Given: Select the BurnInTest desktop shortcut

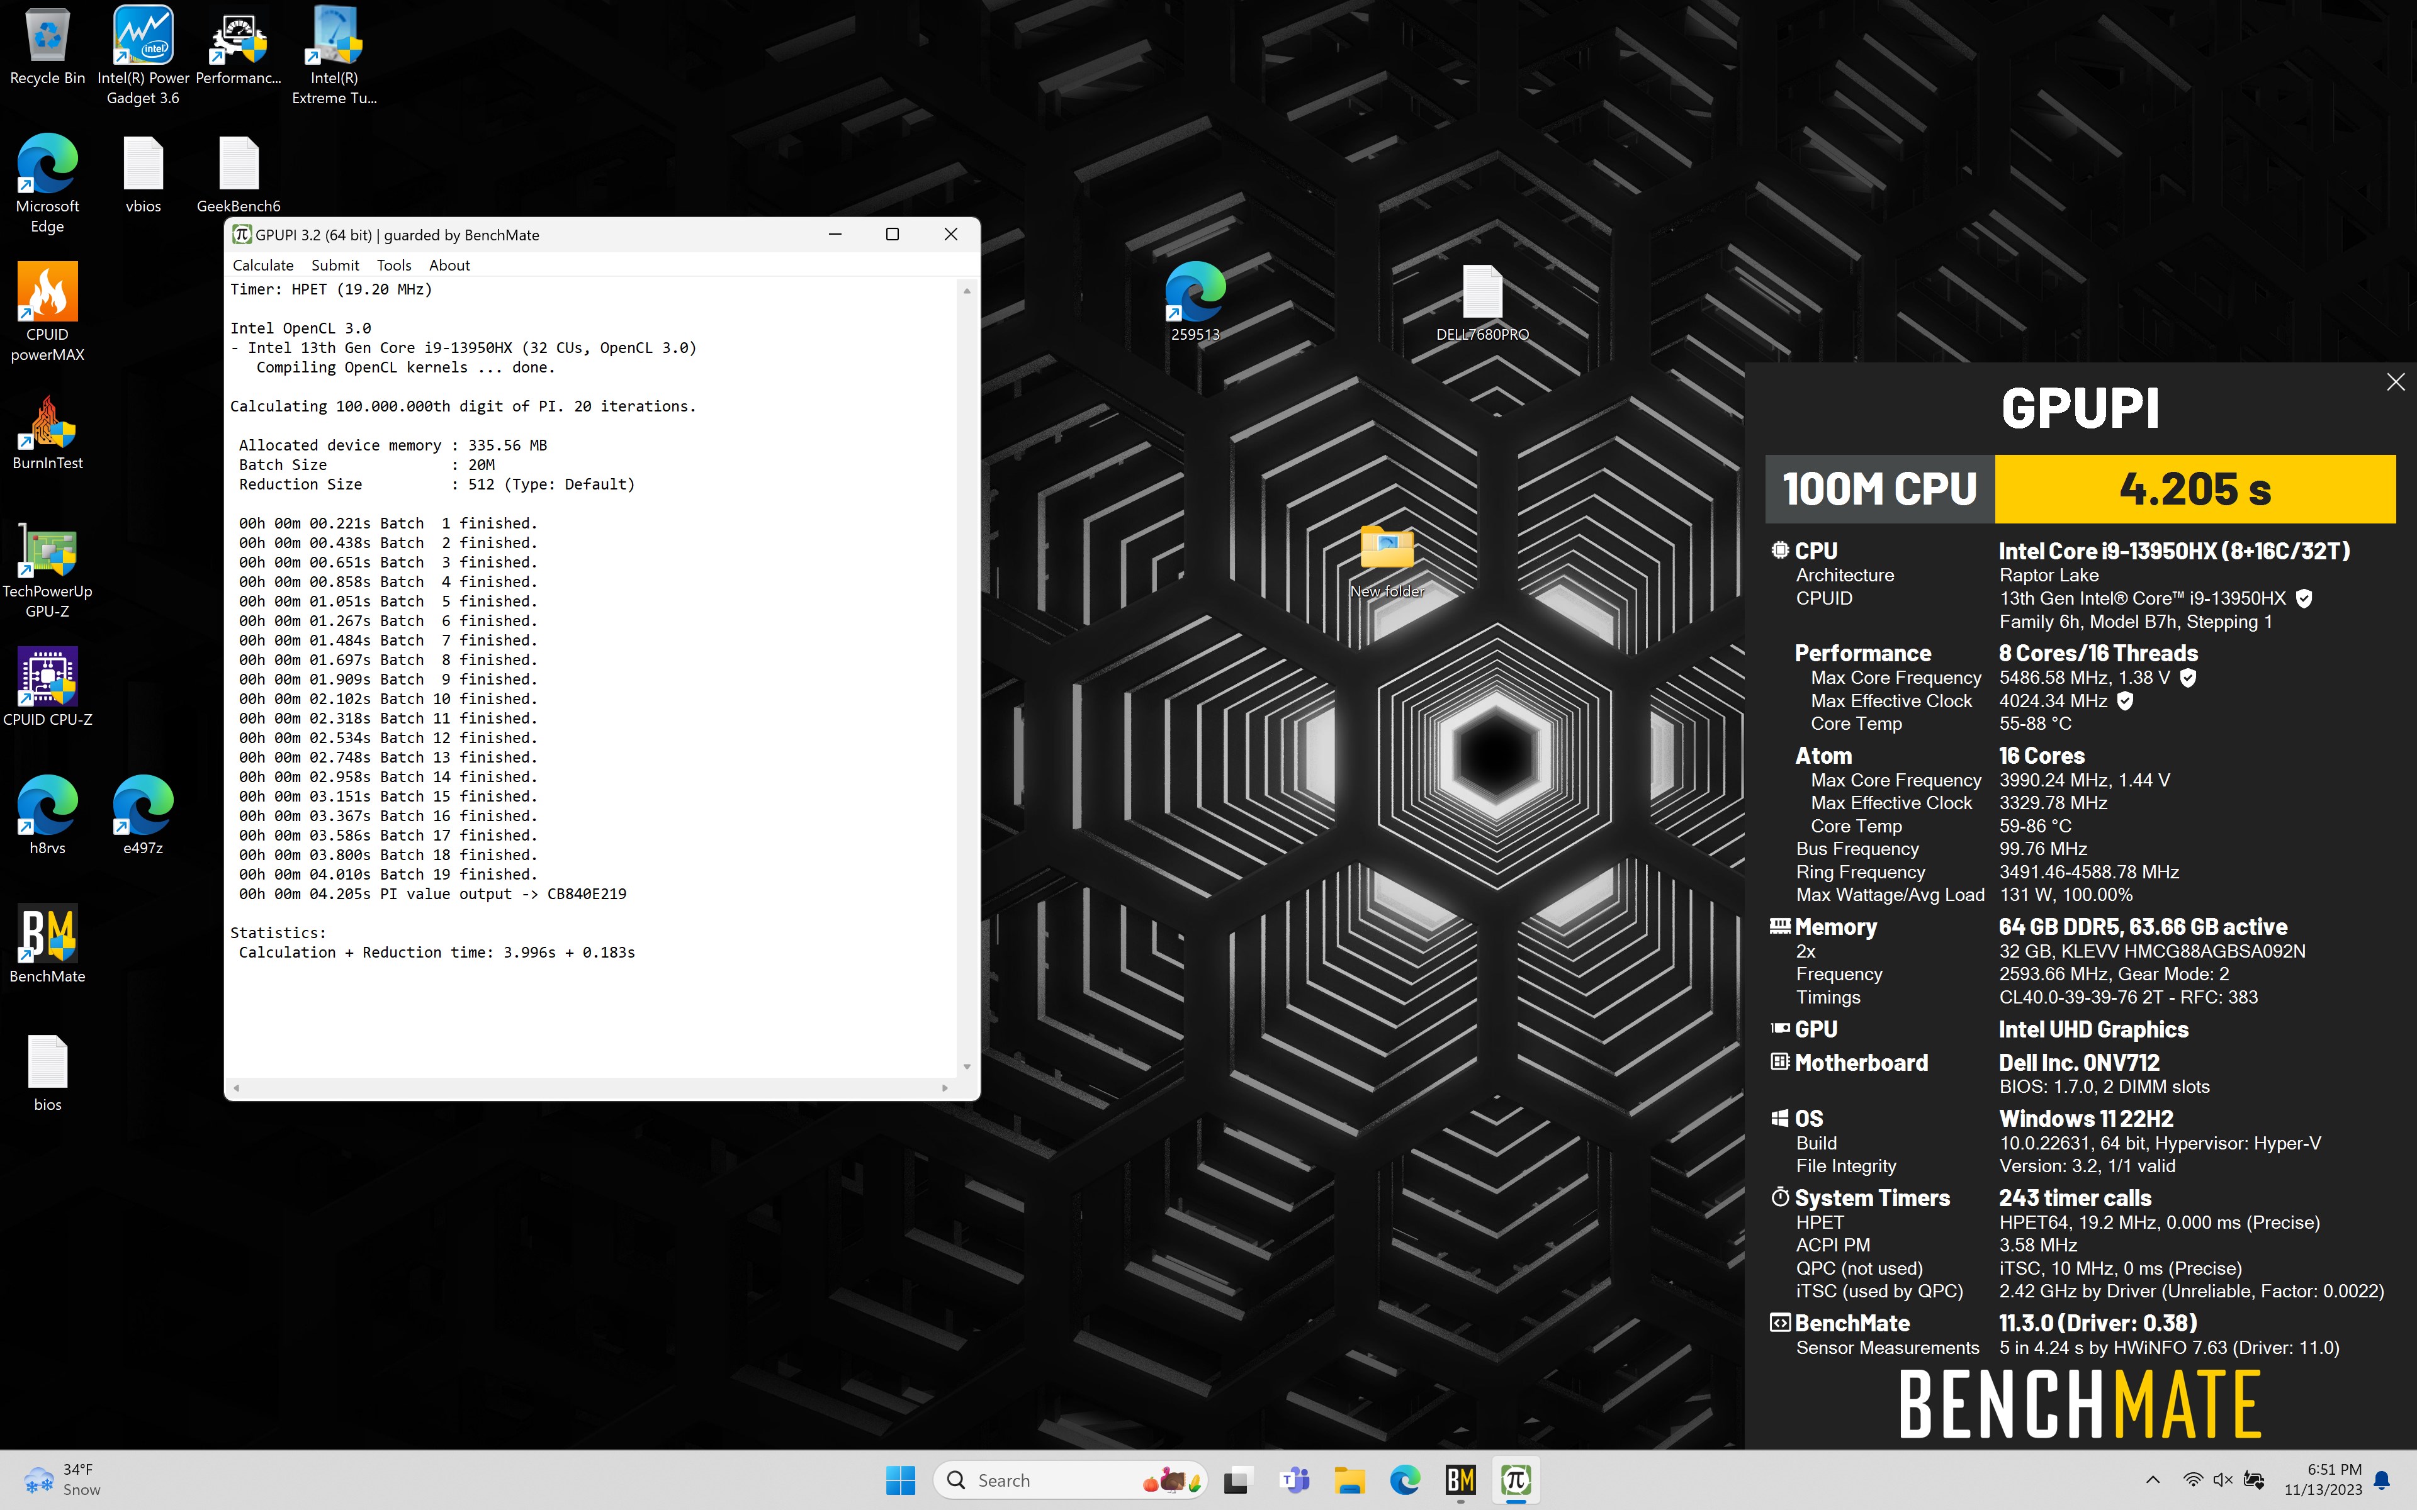Looking at the screenshot, I should coord(47,432).
